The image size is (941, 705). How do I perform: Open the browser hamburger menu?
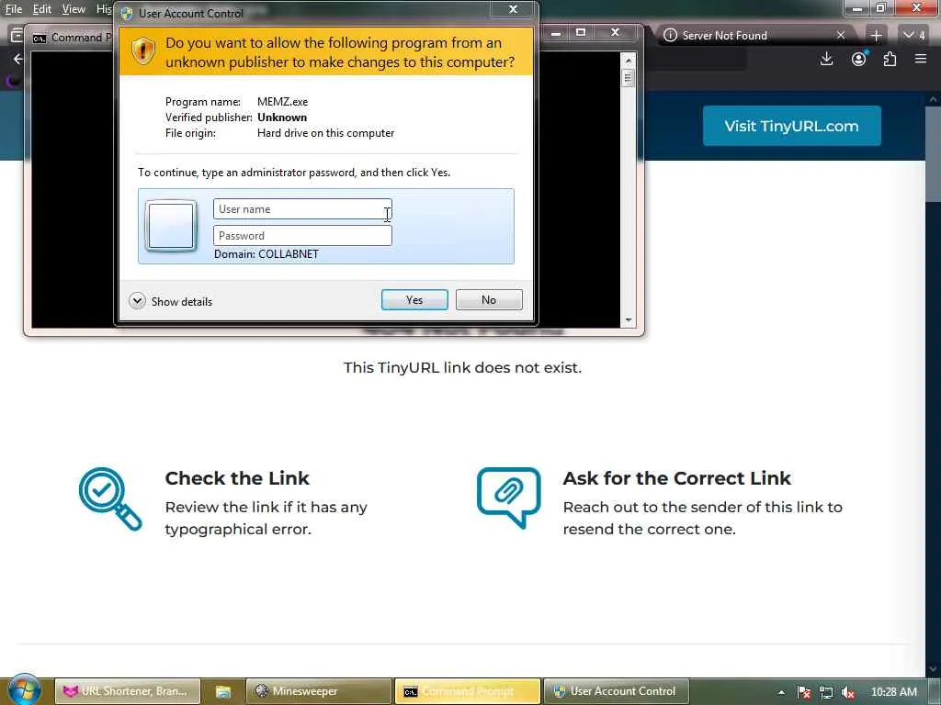pyautogui.click(x=921, y=59)
